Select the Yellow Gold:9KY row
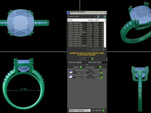The width and height of the screenshot is (151, 113). click(86, 36)
